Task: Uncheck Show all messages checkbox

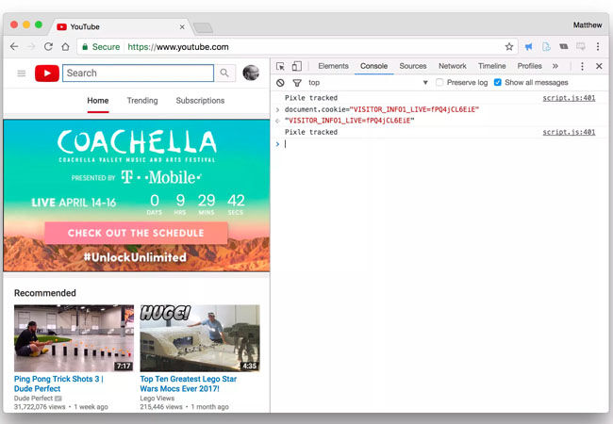Action: [498, 83]
